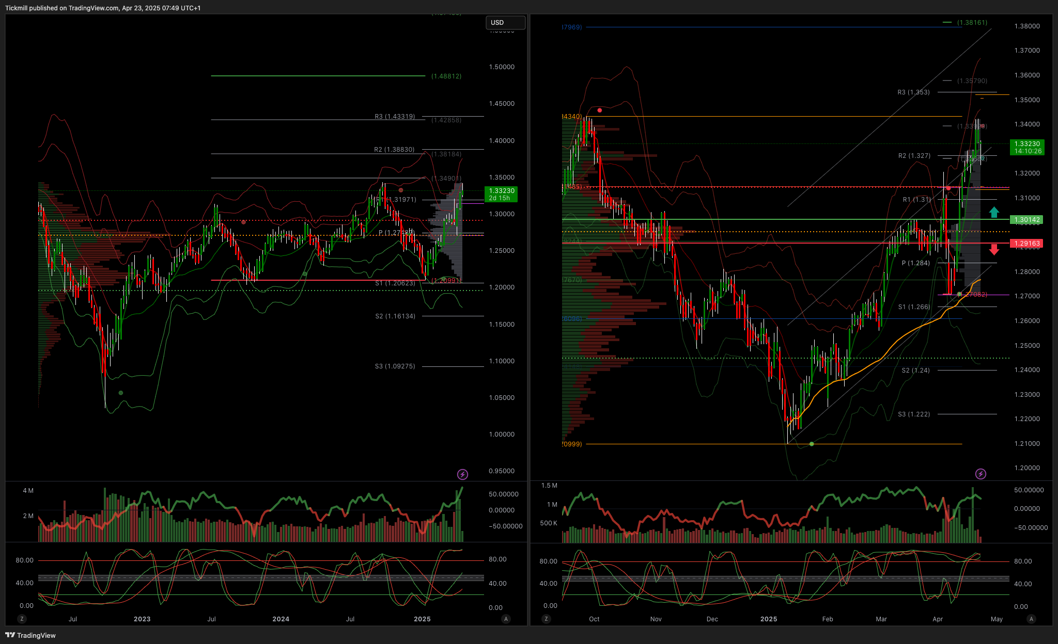Click the A auto-scale button on right chart

click(x=1031, y=619)
